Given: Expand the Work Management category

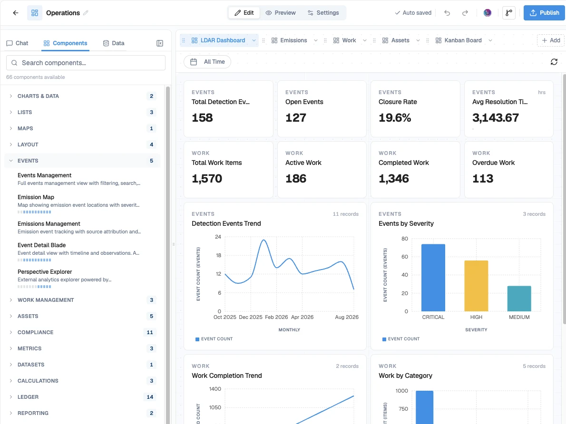Looking at the screenshot, I should point(82,300).
